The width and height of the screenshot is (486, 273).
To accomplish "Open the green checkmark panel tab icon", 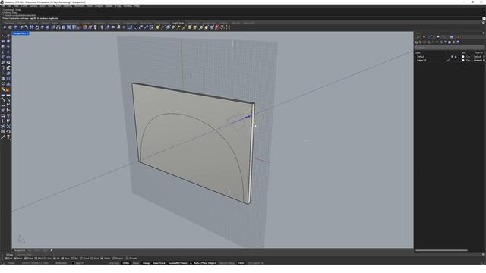I will point(418,37).
